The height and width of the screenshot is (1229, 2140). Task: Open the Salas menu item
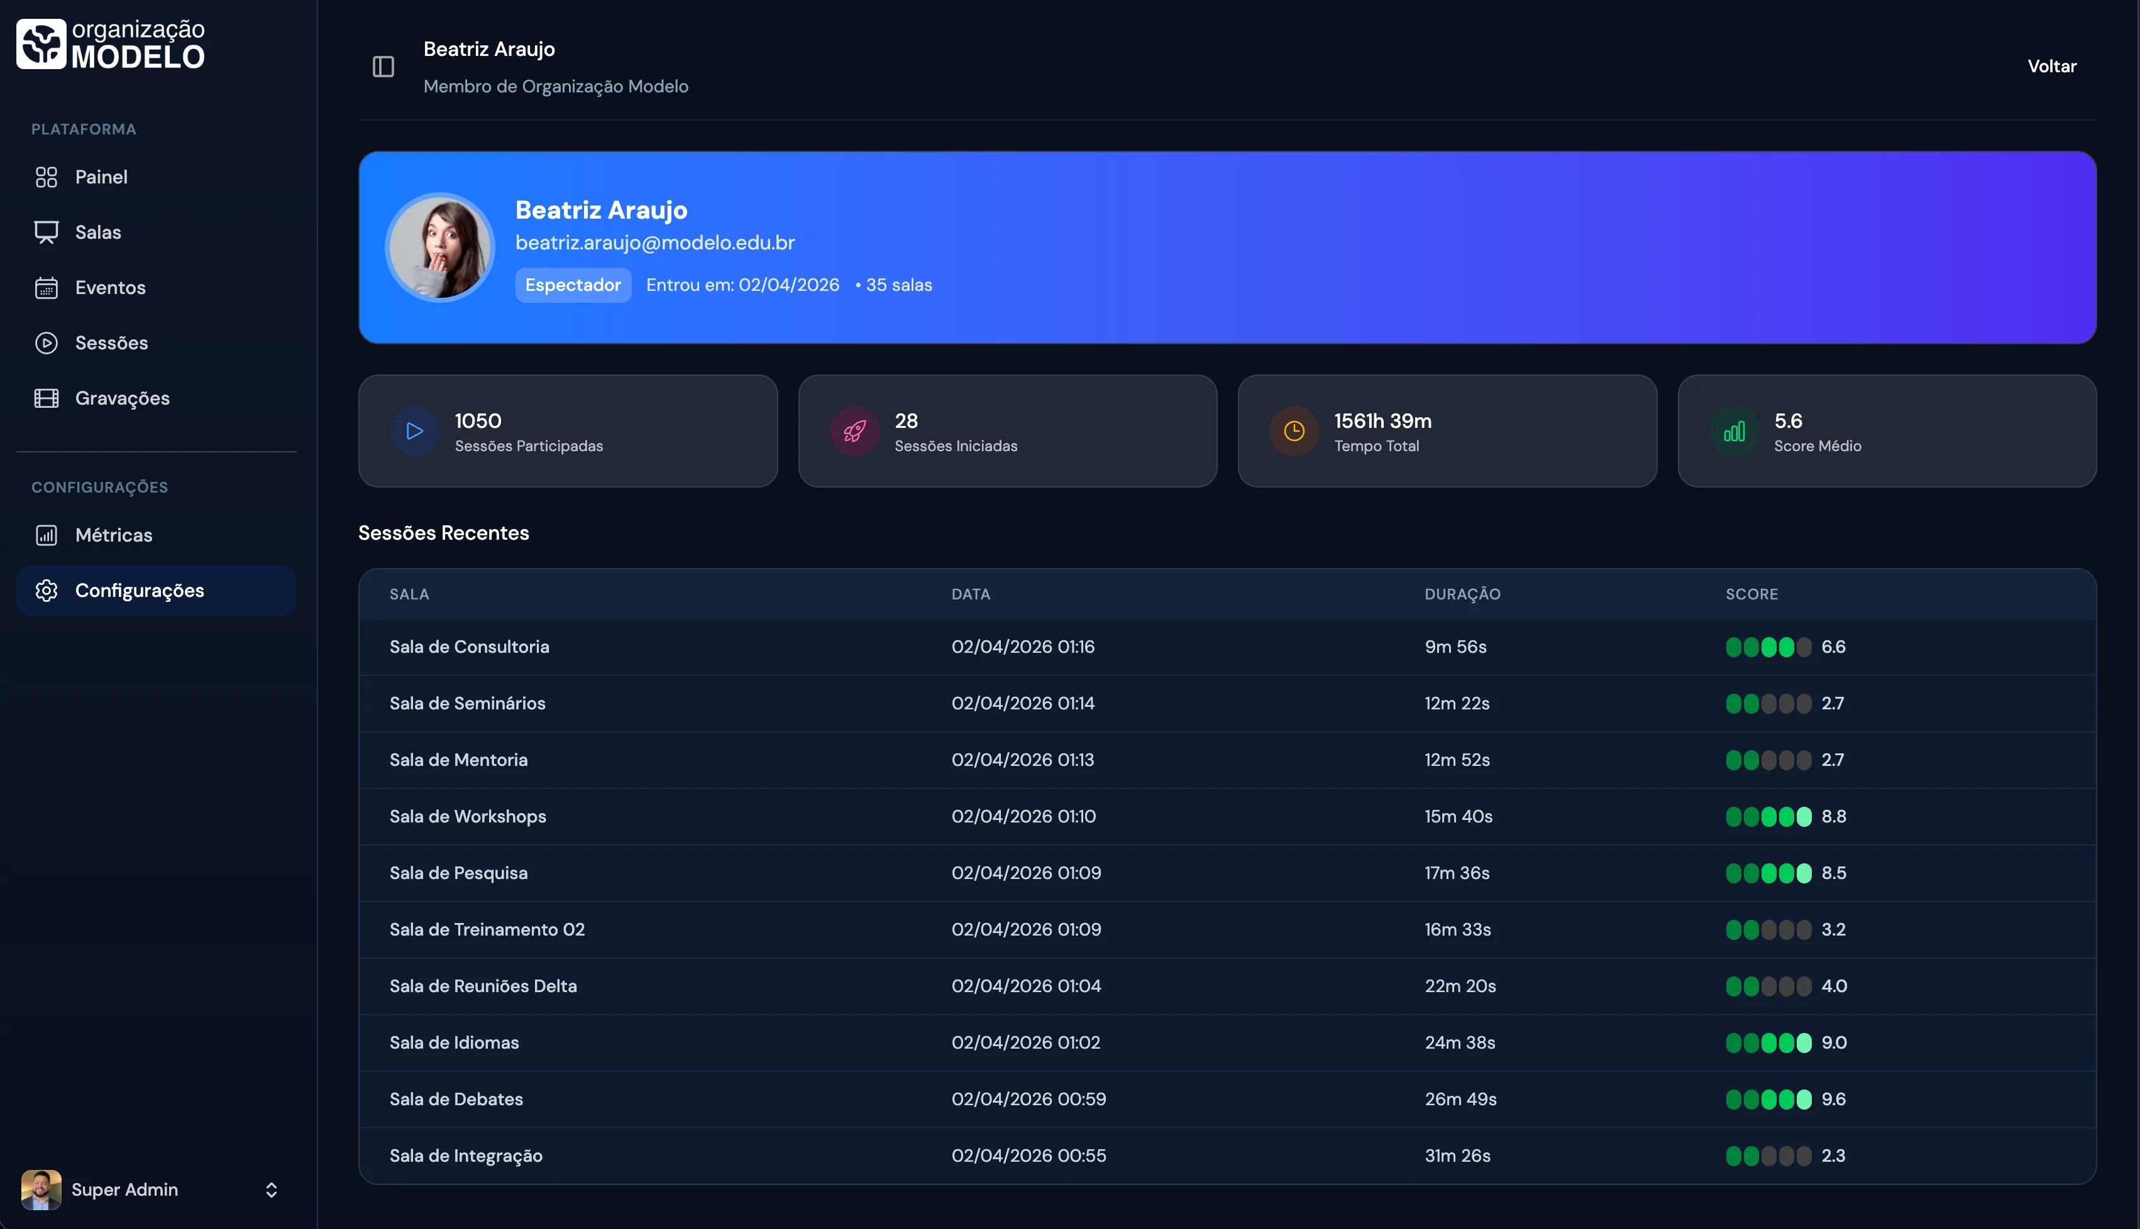pos(98,232)
